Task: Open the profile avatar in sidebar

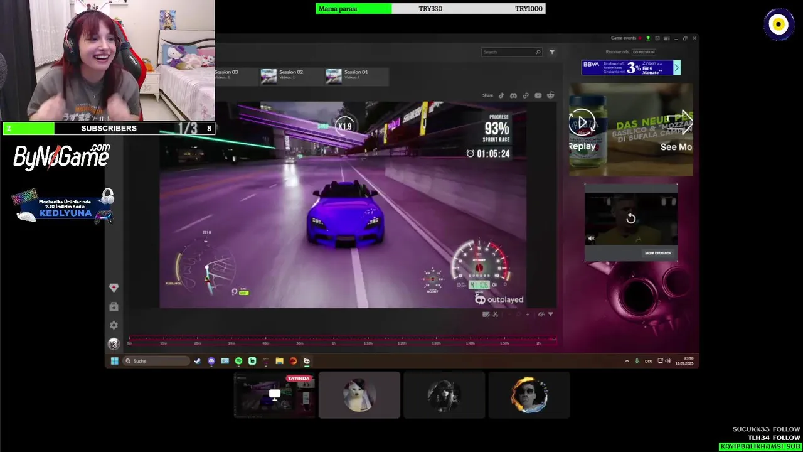Action: coord(114,344)
